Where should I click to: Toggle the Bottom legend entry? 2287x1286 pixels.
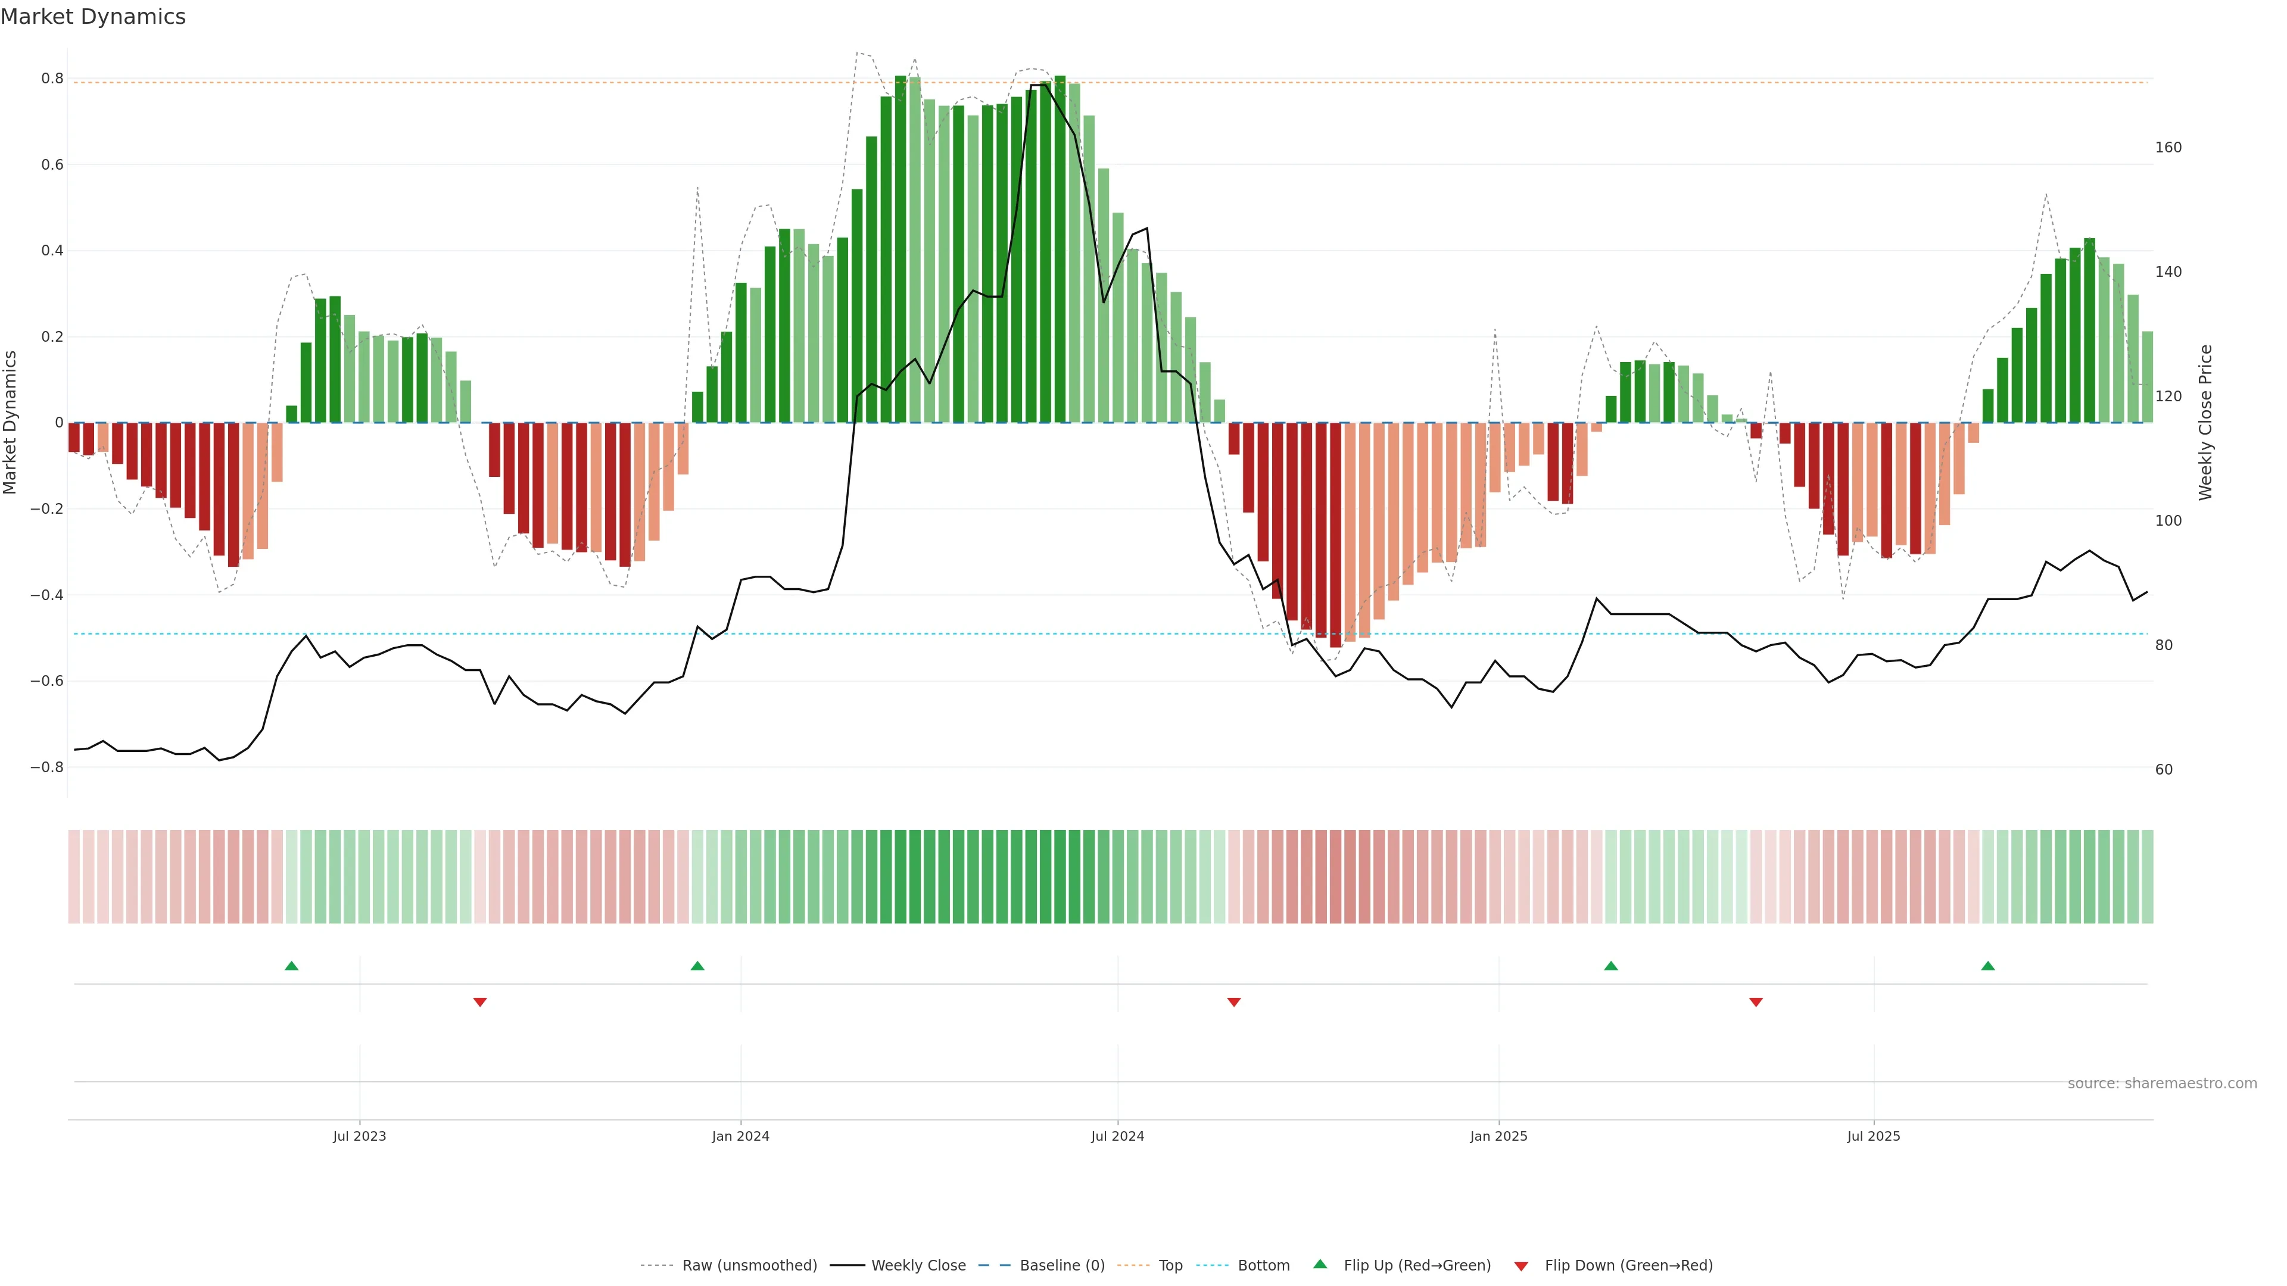[1263, 1266]
